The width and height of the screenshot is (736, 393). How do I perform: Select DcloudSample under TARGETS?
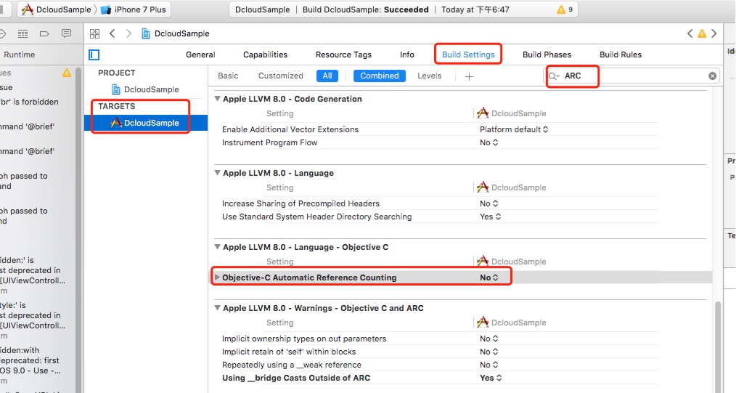click(x=145, y=123)
